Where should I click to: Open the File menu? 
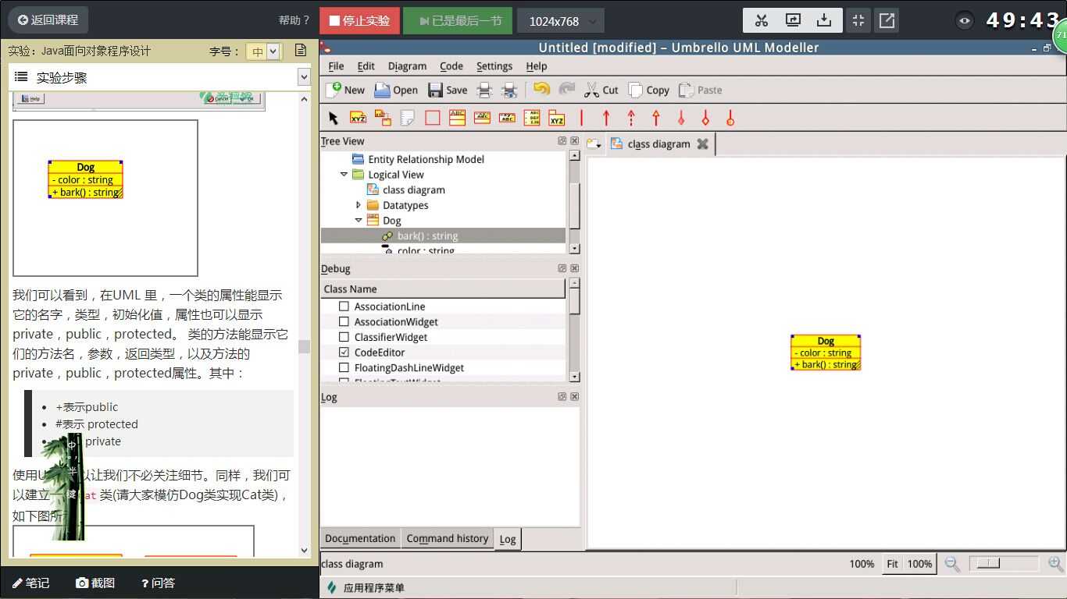pos(336,66)
